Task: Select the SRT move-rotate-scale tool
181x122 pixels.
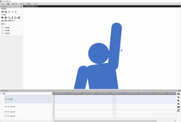Action: tap(6, 18)
